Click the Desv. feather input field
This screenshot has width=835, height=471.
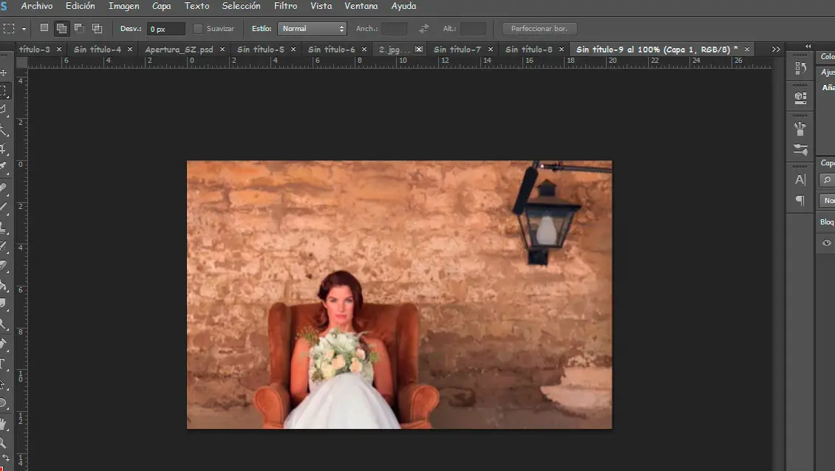pos(166,29)
